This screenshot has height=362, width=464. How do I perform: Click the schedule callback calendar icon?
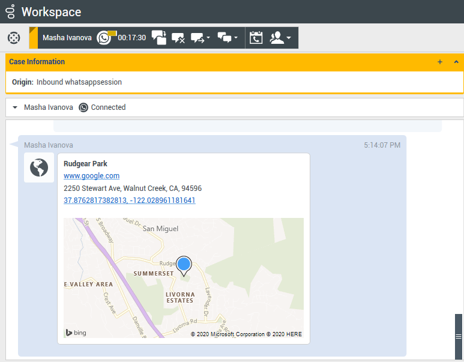(256, 38)
